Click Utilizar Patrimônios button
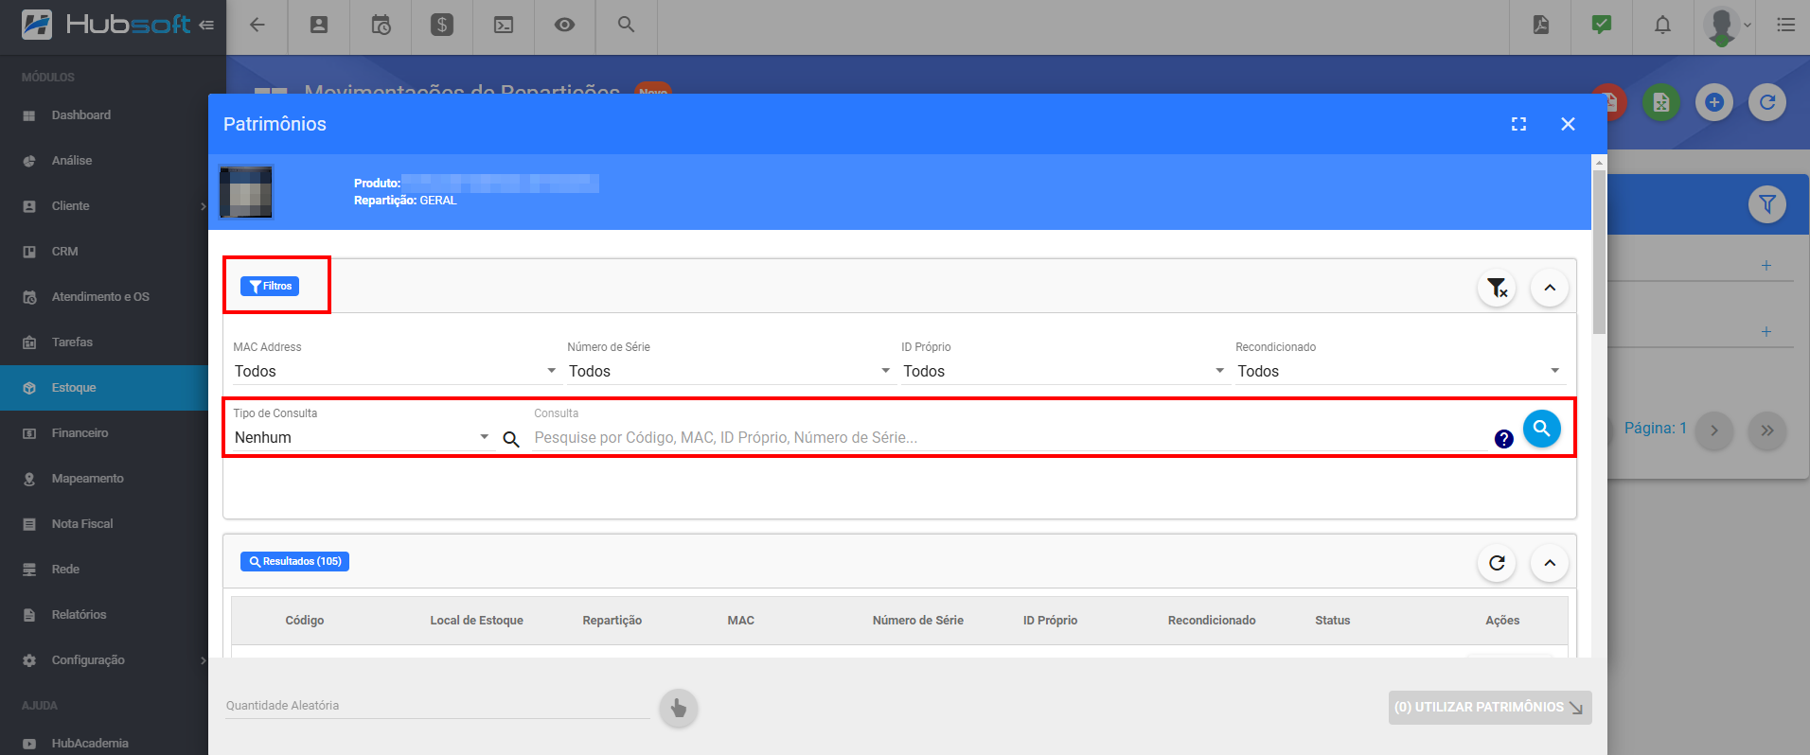This screenshot has width=1810, height=755. coord(1490,708)
